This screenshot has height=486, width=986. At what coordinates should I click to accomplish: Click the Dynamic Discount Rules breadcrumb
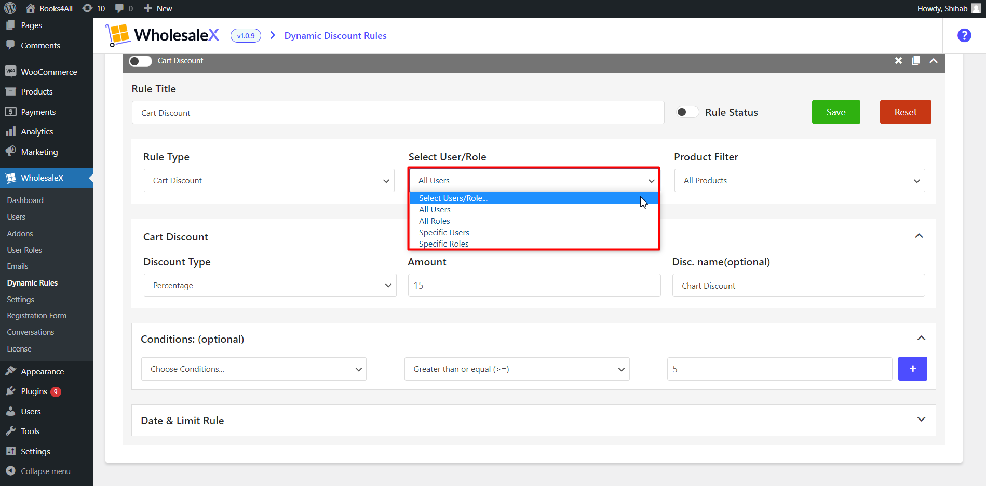tap(335, 35)
